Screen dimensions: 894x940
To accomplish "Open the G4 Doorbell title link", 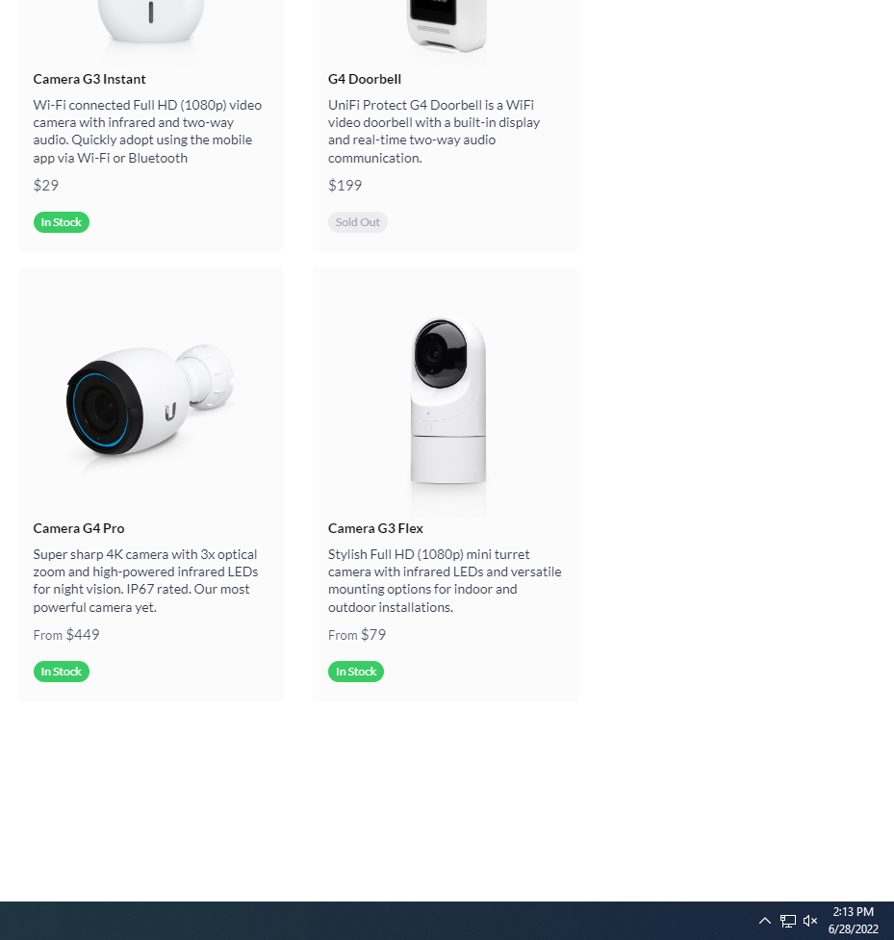I will click(x=365, y=79).
